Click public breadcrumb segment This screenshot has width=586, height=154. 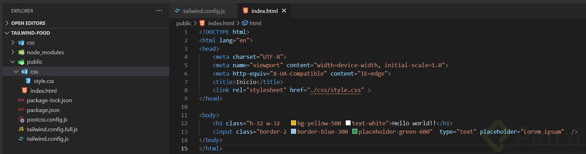[x=184, y=23]
